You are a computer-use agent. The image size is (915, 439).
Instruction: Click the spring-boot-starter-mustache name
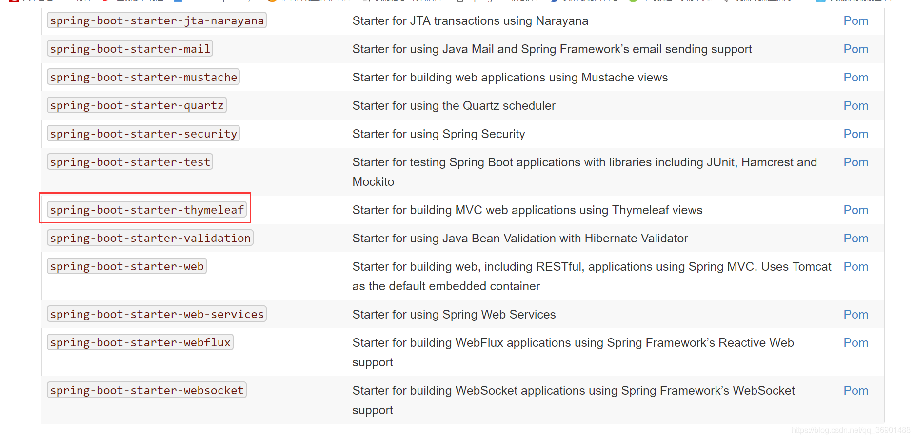(143, 77)
